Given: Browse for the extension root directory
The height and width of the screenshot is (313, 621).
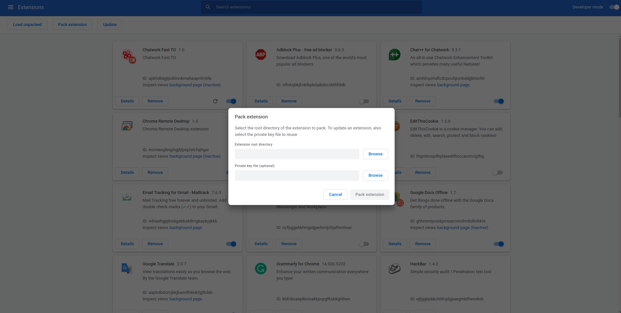Looking at the screenshot, I should (375, 154).
